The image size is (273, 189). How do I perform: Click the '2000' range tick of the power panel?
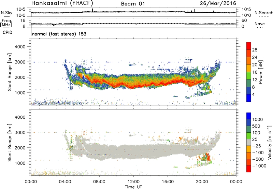[20, 77]
